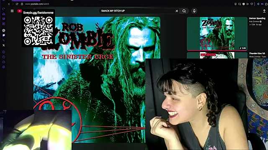Go forward with the browser forward arrow
This screenshot has height=150, width=268.
[13, 4]
